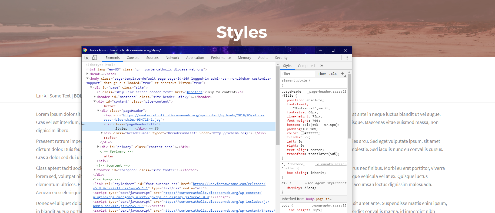Open the Network tab
This screenshot has height=213, width=495.
point(172,58)
